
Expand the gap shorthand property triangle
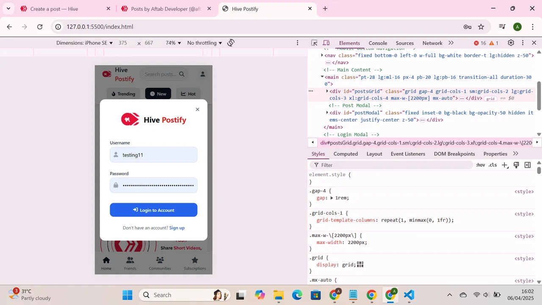(332, 198)
